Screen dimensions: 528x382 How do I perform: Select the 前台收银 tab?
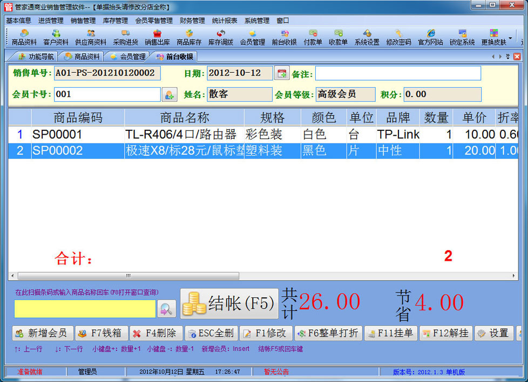tap(174, 57)
